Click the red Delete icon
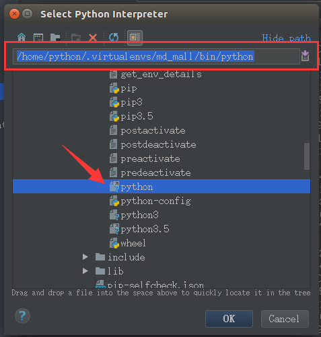321x337 pixels. coord(93,37)
